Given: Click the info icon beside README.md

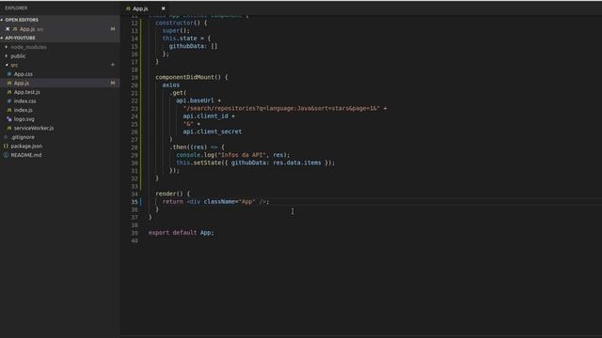Looking at the screenshot, I should 6,155.
